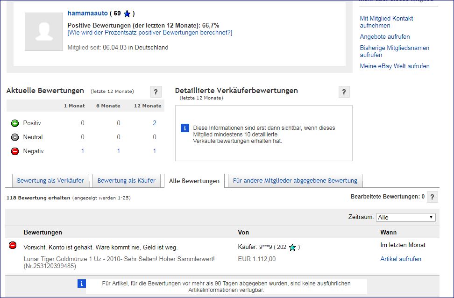
Task: Click the help icon beside Aktuelle Bewertungen
Action: click(x=156, y=92)
